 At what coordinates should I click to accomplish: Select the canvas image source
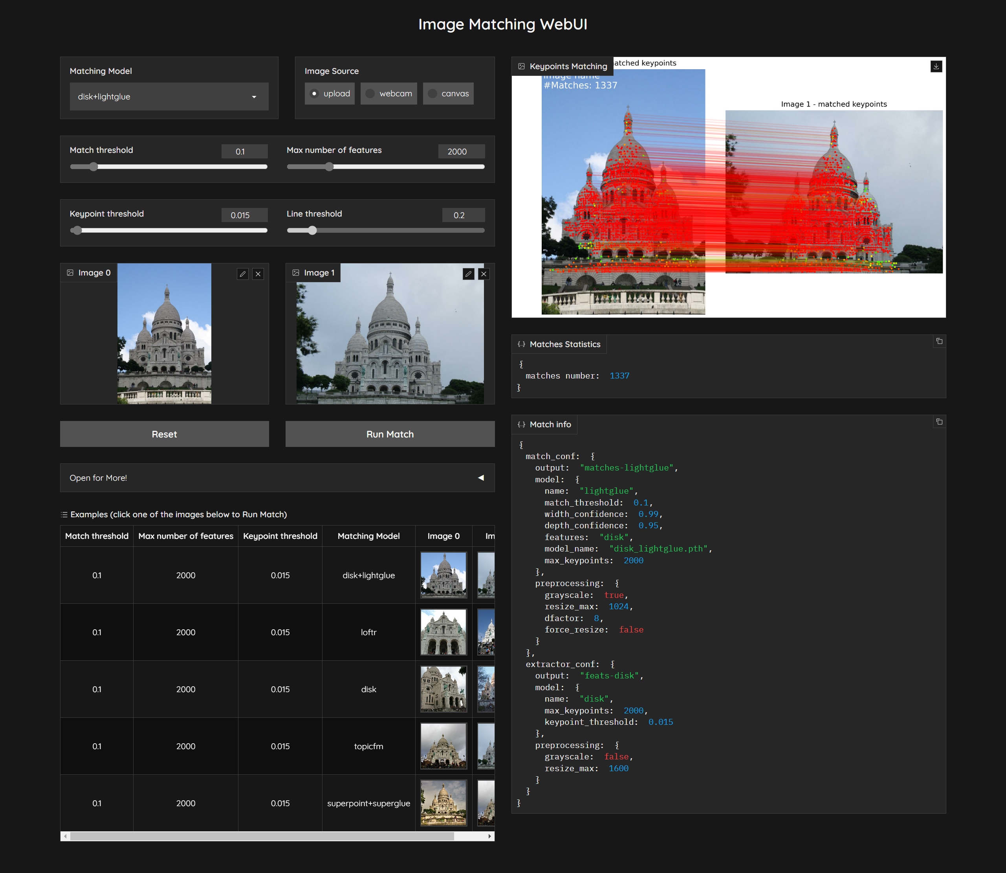(x=449, y=94)
